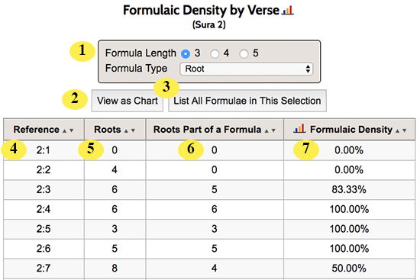420x280 pixels.
Task: Click the 83.33% density cell
Action: 349,189
